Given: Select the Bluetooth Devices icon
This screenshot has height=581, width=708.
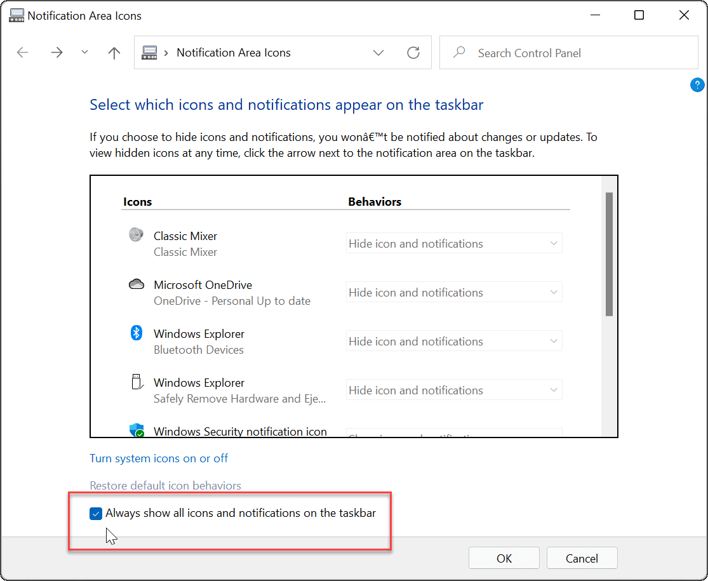Looking at the screenshot, I should coord(136,332).
